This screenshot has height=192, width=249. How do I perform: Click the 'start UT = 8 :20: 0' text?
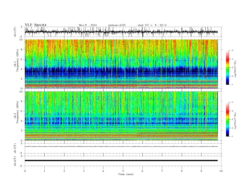coord(152,25)
